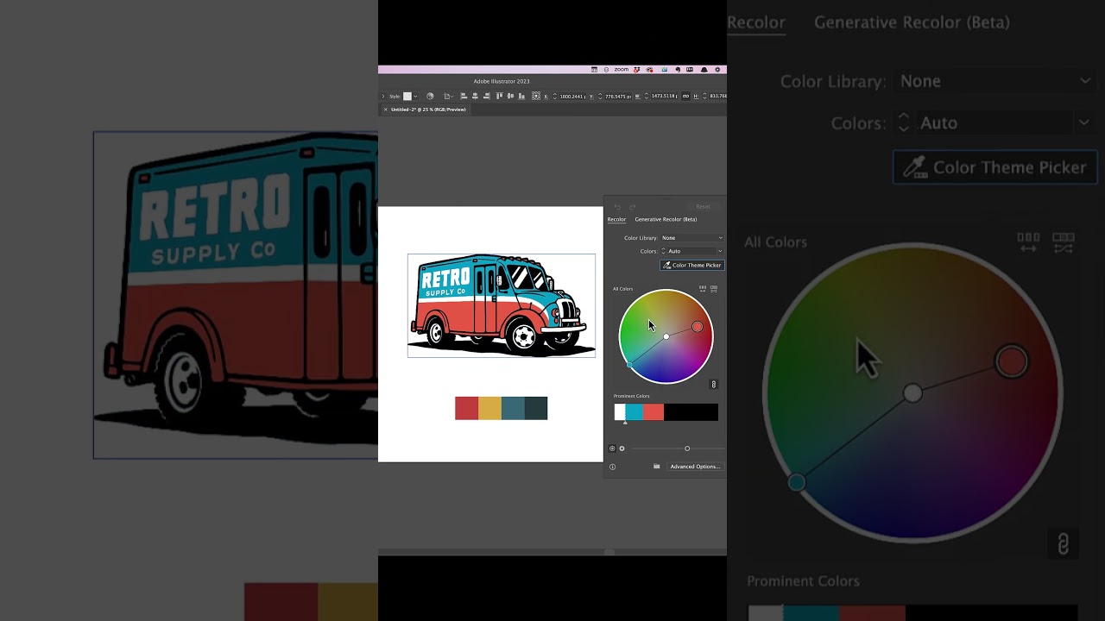
Task: Select show brightness and hue on wheel option
Action: coord(622,448)
